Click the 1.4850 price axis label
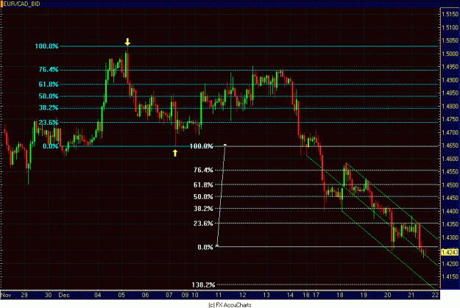 pyautogui.click(x=450, y=93)
